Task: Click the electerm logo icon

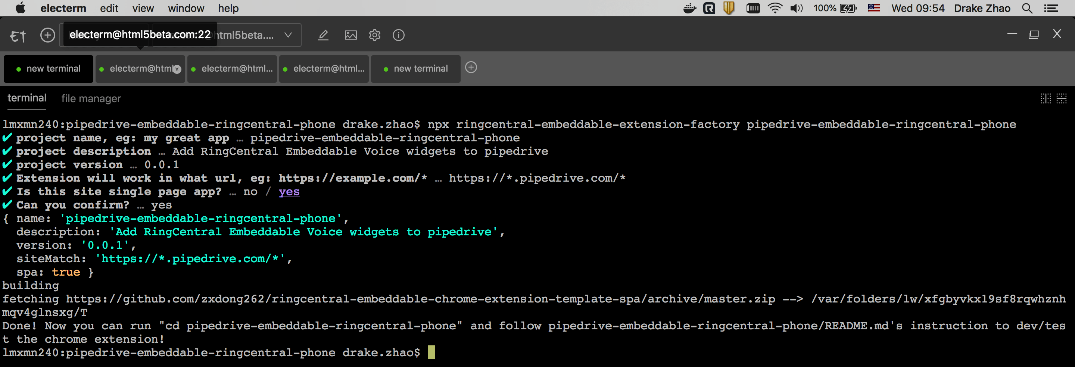Action: [x=18, y=35]
